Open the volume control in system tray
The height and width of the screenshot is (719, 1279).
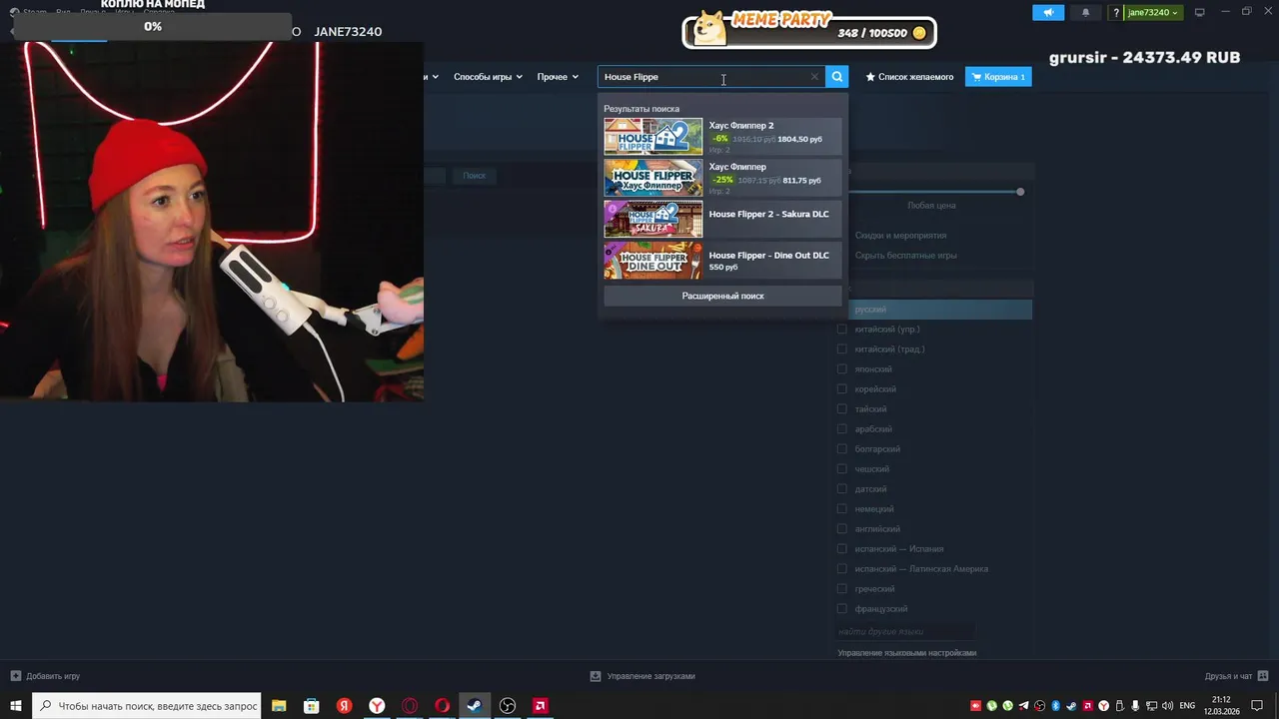(1167, 706)
